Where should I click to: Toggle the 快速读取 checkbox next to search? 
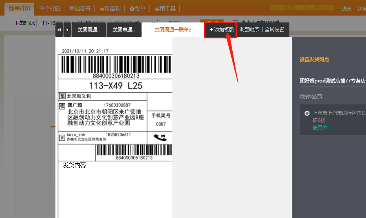pyautogui.click(x=235, y=23)
